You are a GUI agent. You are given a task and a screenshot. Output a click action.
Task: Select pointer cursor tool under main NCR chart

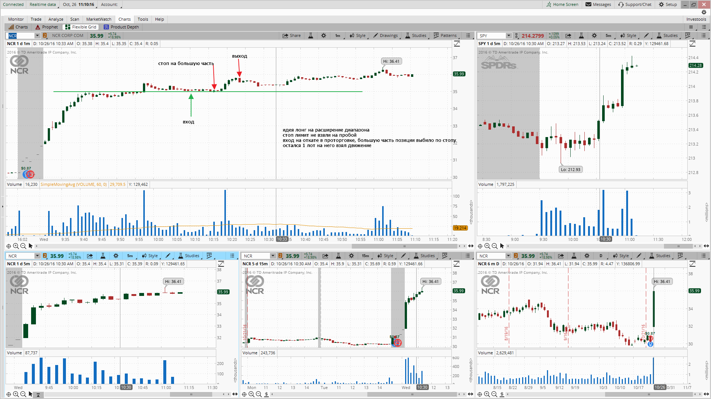point(31,246)
